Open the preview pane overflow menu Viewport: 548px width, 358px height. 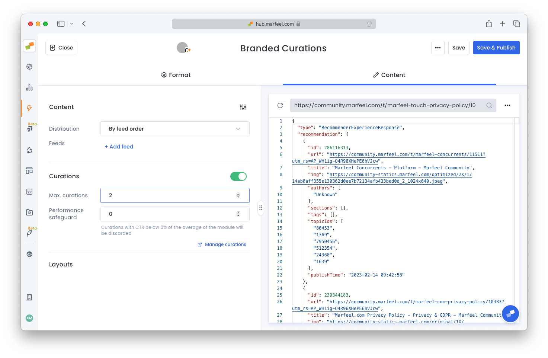coord(507,105)
